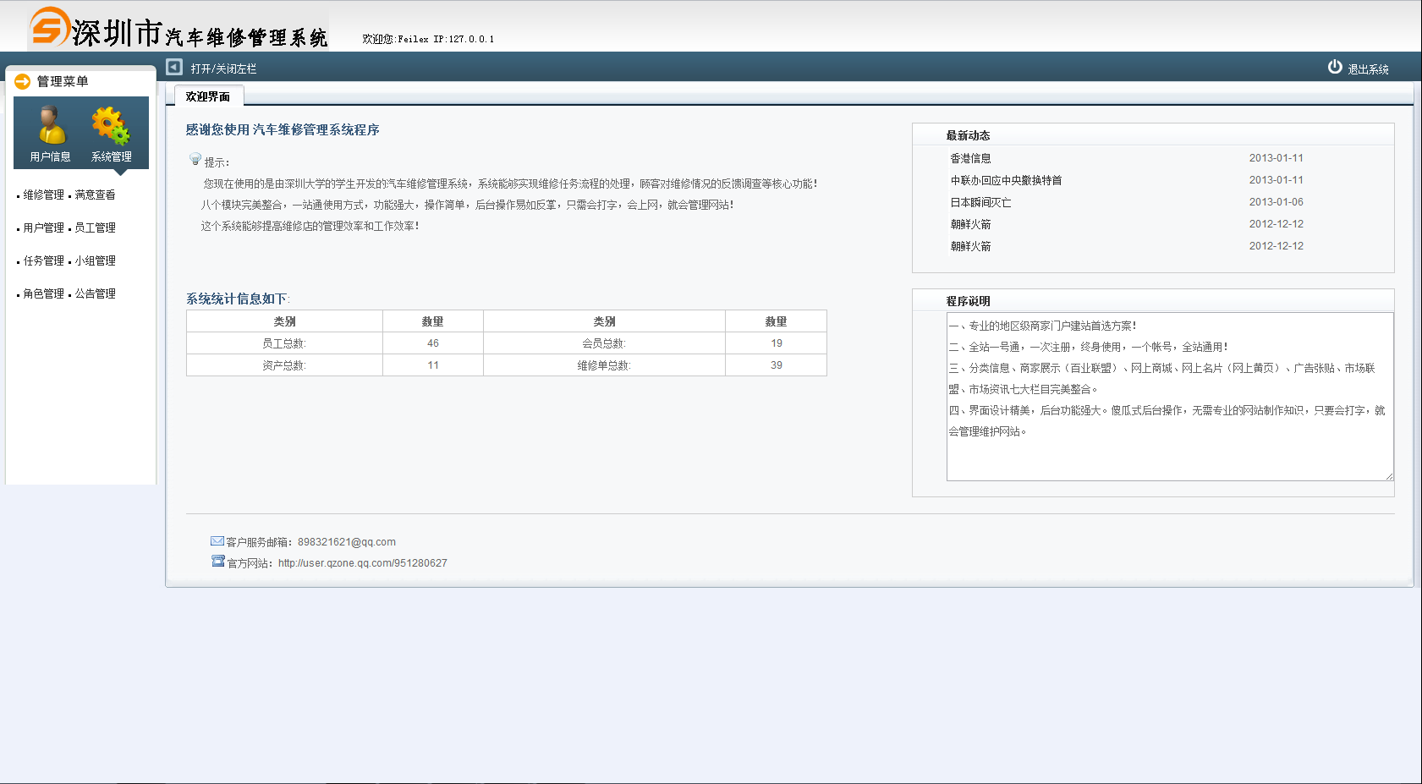Click the 维修单总数 label cell
1422x784 pixels.
click(604, 365)
